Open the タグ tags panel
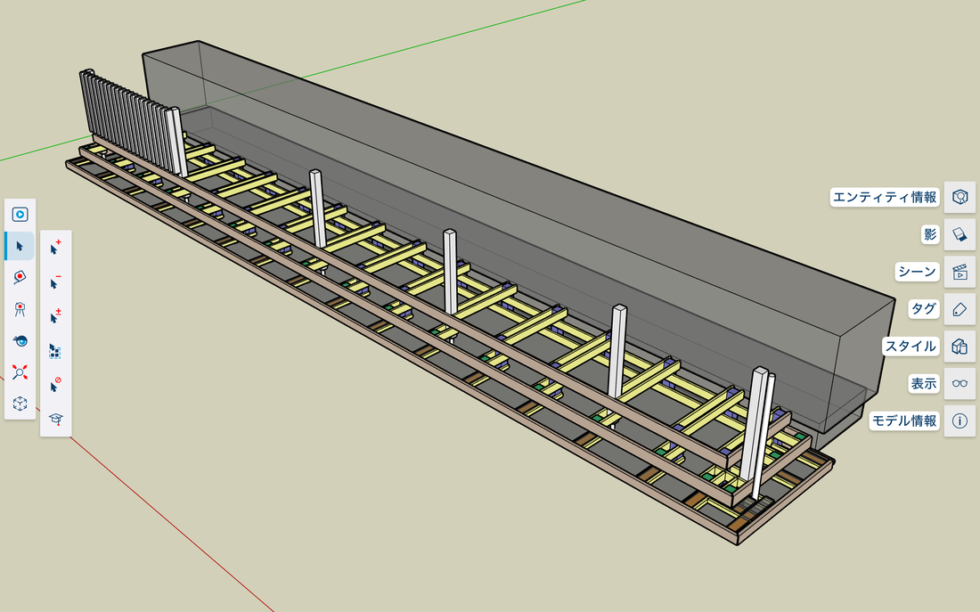This screenshot has height=612, width=980. 960,309
